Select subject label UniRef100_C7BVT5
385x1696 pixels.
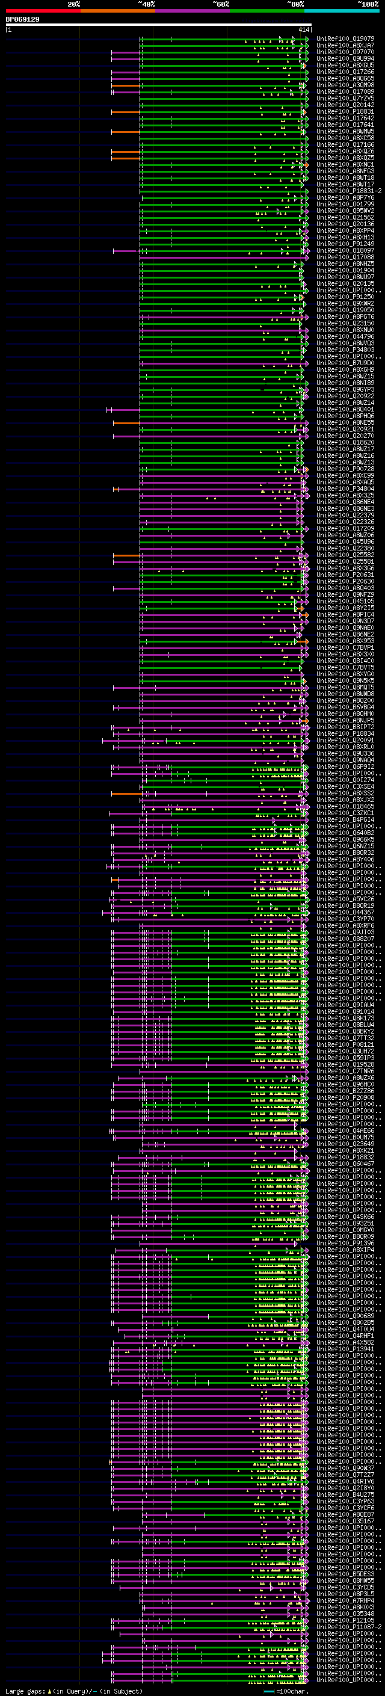[345, 668]
